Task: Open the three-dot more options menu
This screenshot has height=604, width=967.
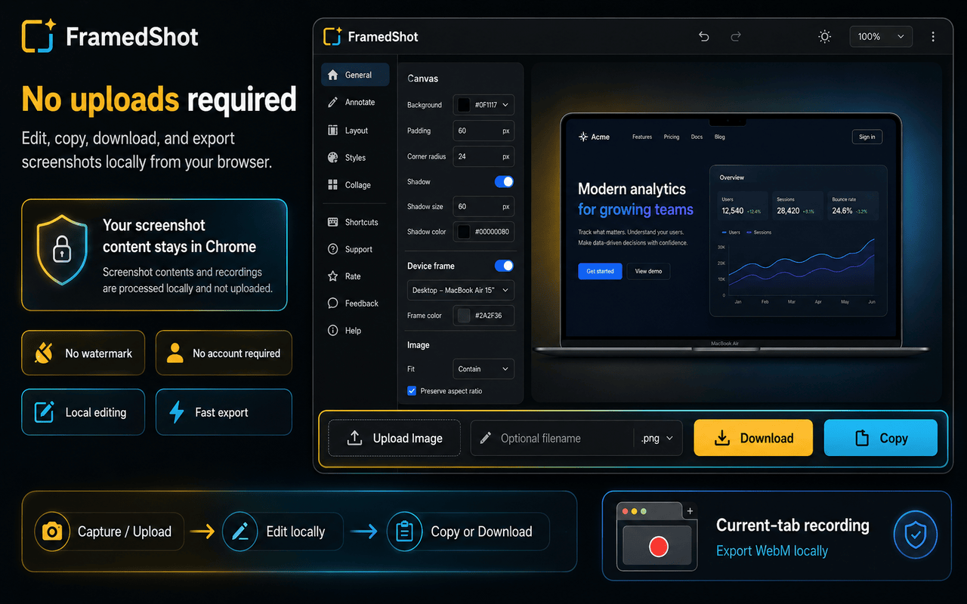Action: (933, 36)
